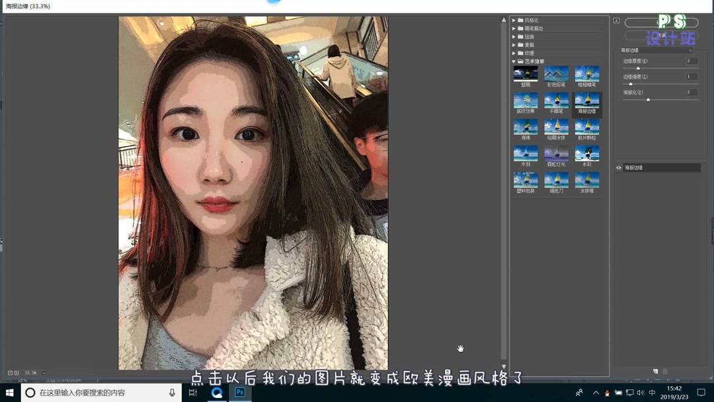
Task: Toggle visibility of the 海报边缘 effect layer
Action: click(618, 167)
